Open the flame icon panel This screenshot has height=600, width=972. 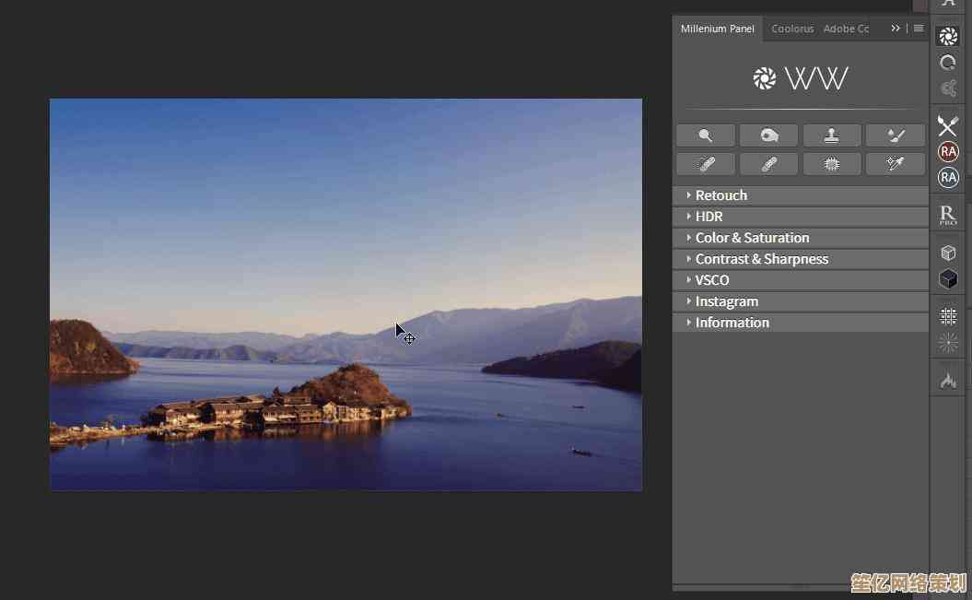[947, 380]
